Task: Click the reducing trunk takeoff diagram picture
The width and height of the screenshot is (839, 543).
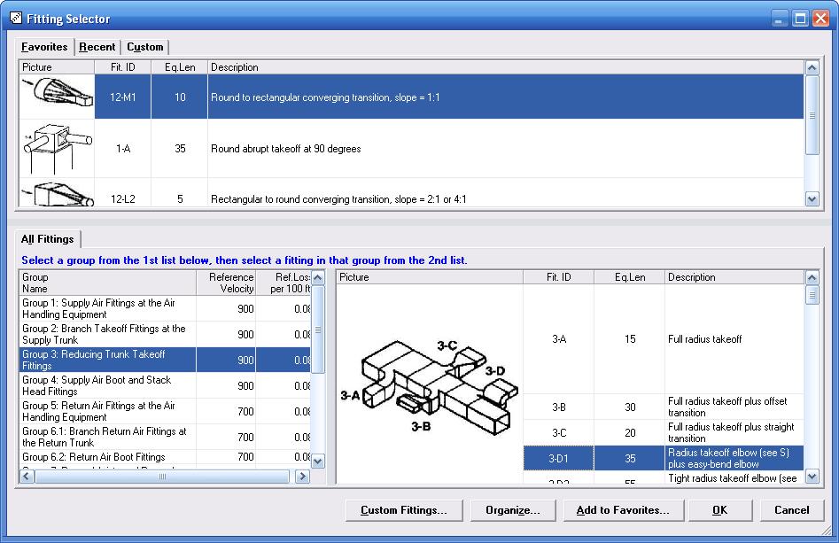Action: click(429, 384)
